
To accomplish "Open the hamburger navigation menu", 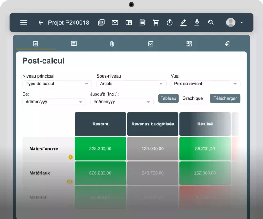I will click(23, 23).
